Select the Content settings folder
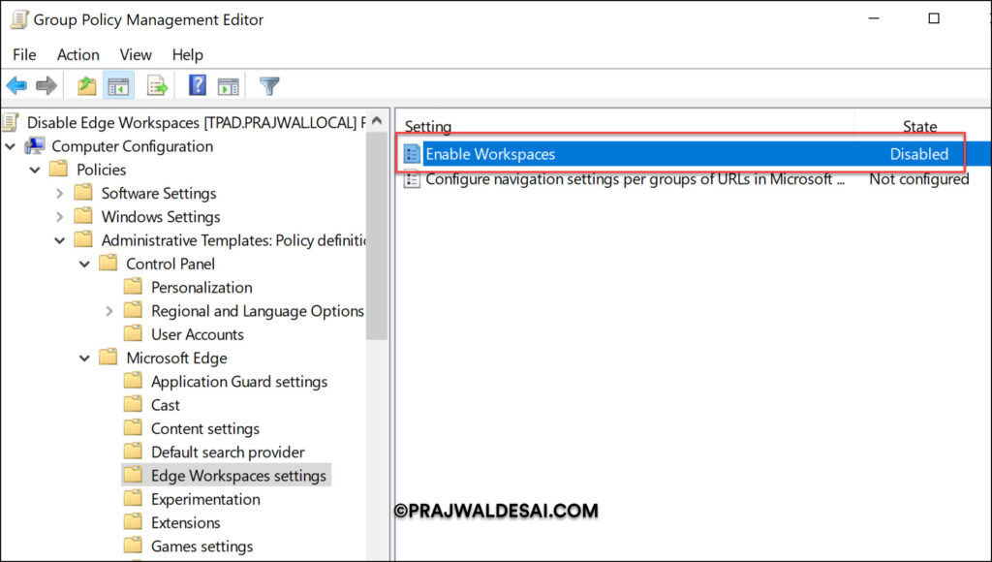The image size is (992, 562). [x=205, y=428]
